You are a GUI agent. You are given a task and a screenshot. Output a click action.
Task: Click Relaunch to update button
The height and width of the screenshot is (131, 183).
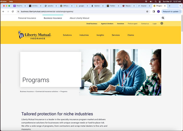pos(171,11)
